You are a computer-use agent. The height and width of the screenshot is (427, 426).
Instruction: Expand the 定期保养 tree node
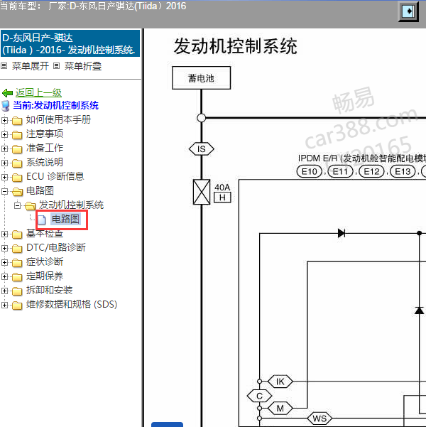click(x=4, y=276)
